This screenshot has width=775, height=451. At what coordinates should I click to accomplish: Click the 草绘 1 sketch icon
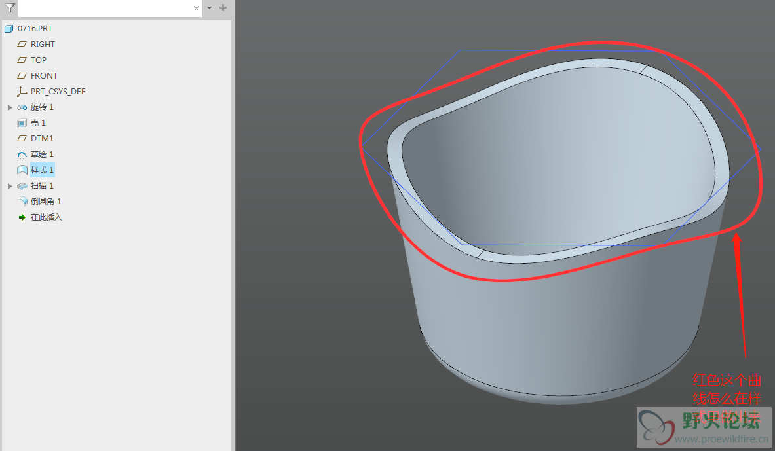pos(22,154)
